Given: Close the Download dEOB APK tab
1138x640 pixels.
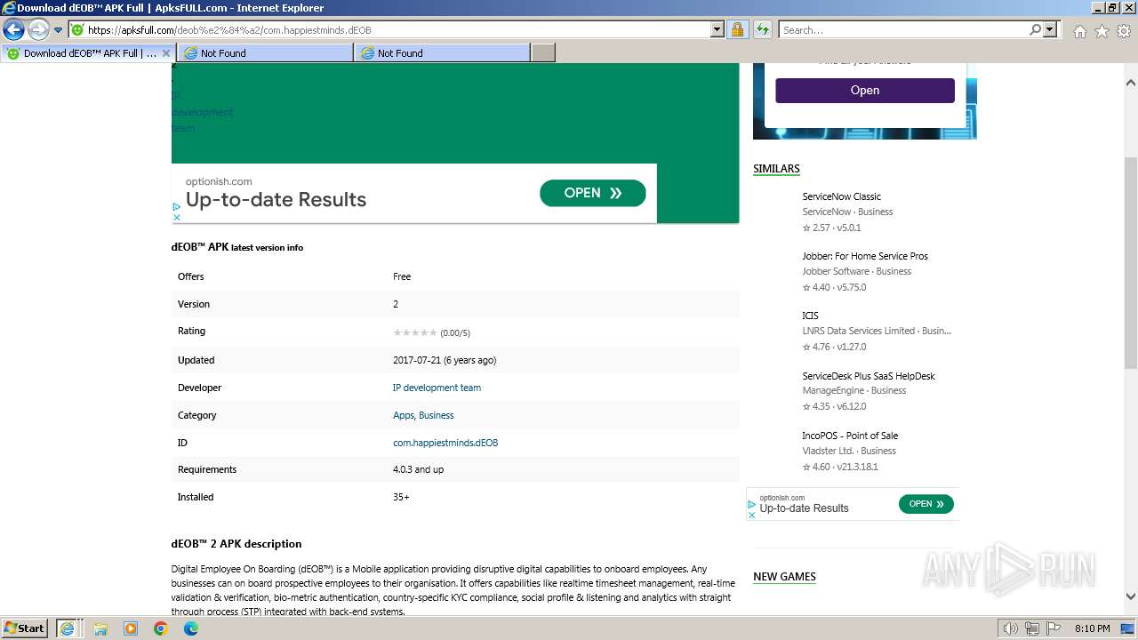Looking at the screenshot, I should (166, 53).
